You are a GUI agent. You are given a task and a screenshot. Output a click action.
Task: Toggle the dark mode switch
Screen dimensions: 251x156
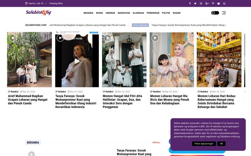coord(215,13)
